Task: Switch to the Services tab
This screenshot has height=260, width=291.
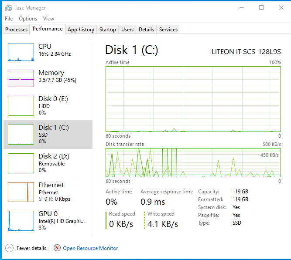Action: pos(168,30)
